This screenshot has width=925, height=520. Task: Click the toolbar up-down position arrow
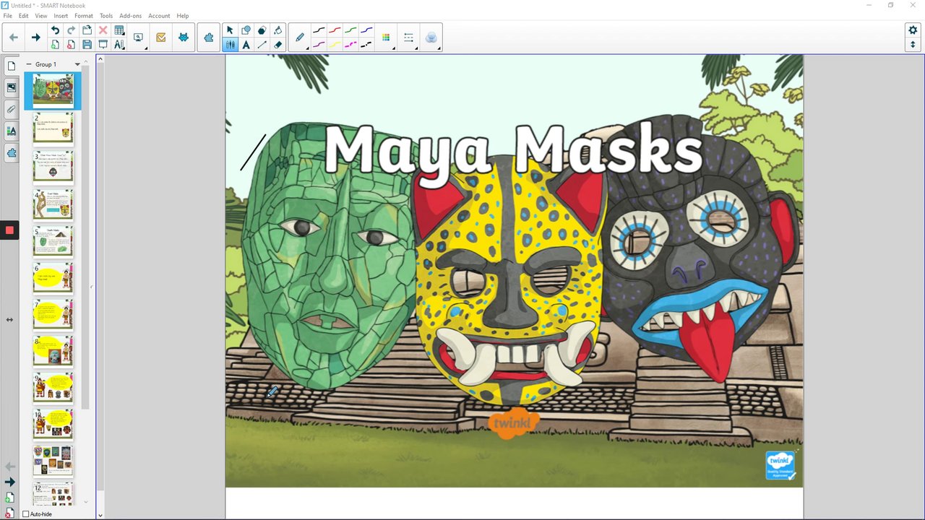tap(913, 45)
